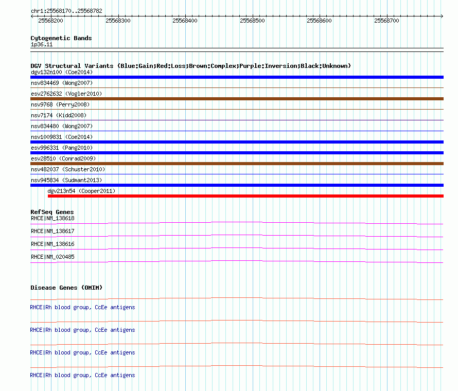Open first RHCE Rh blood group OMIM link
The image size is (458, 391).
pos(83,308)
